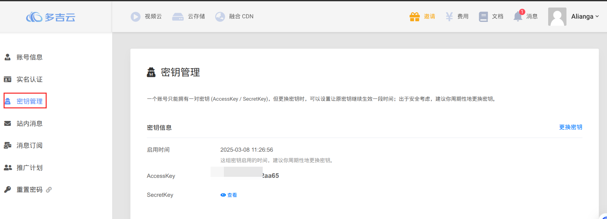Click 重置密码 external link icon

[x=49, y=190]
